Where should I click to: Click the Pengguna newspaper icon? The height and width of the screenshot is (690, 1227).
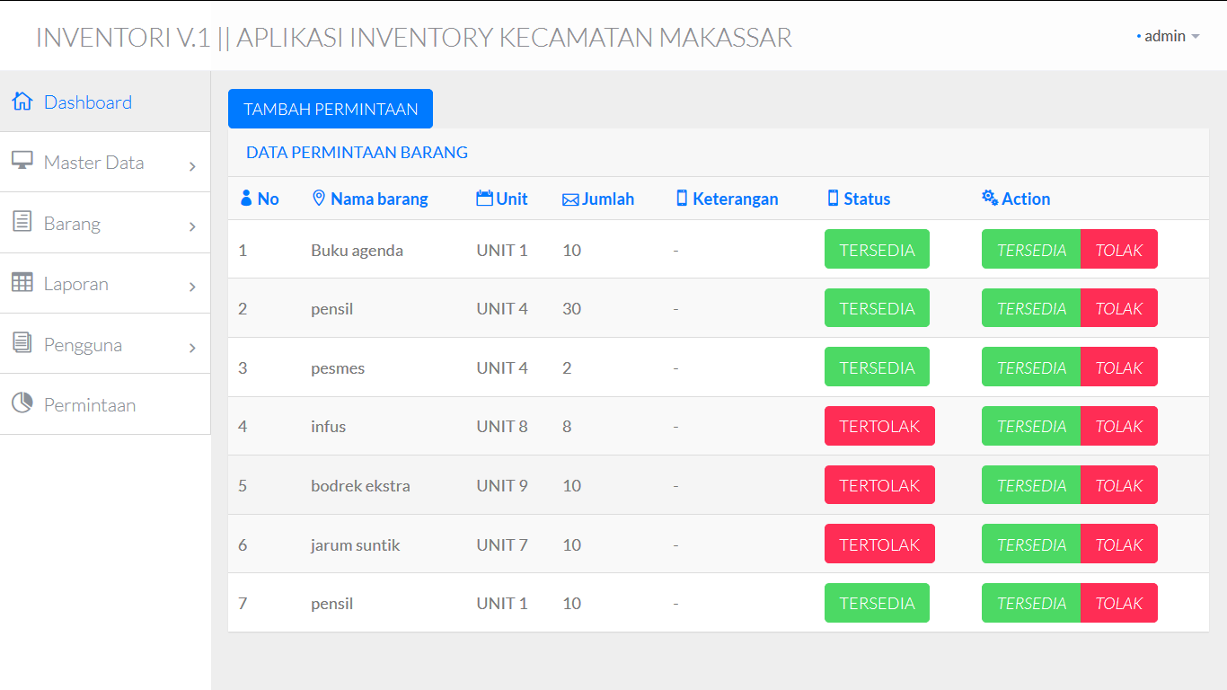[22, 342]
